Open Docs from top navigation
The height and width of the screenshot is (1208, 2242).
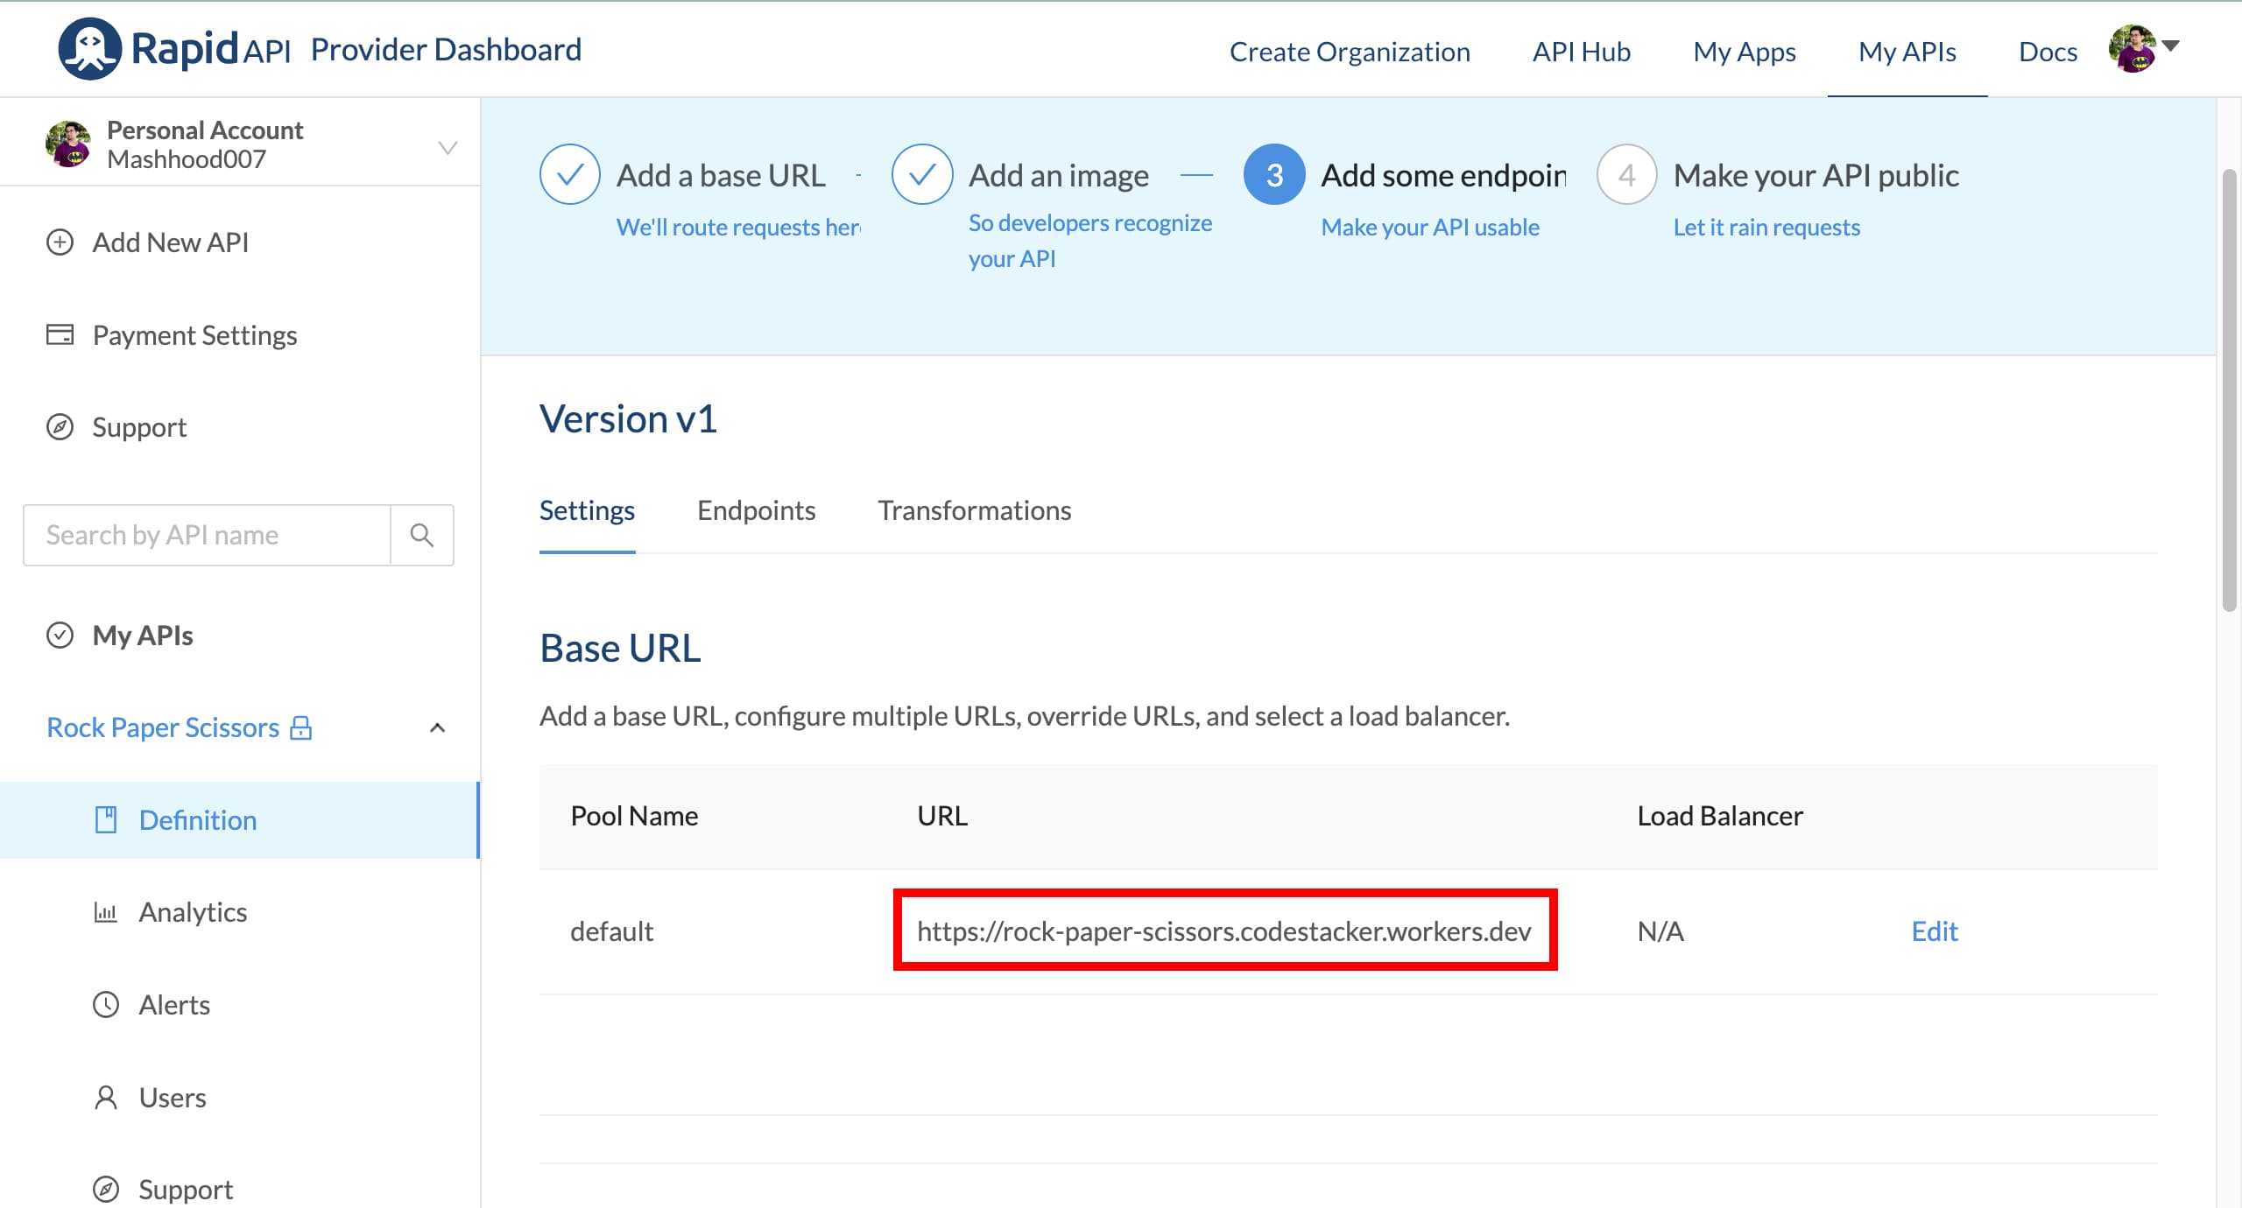pos(2048,52)
